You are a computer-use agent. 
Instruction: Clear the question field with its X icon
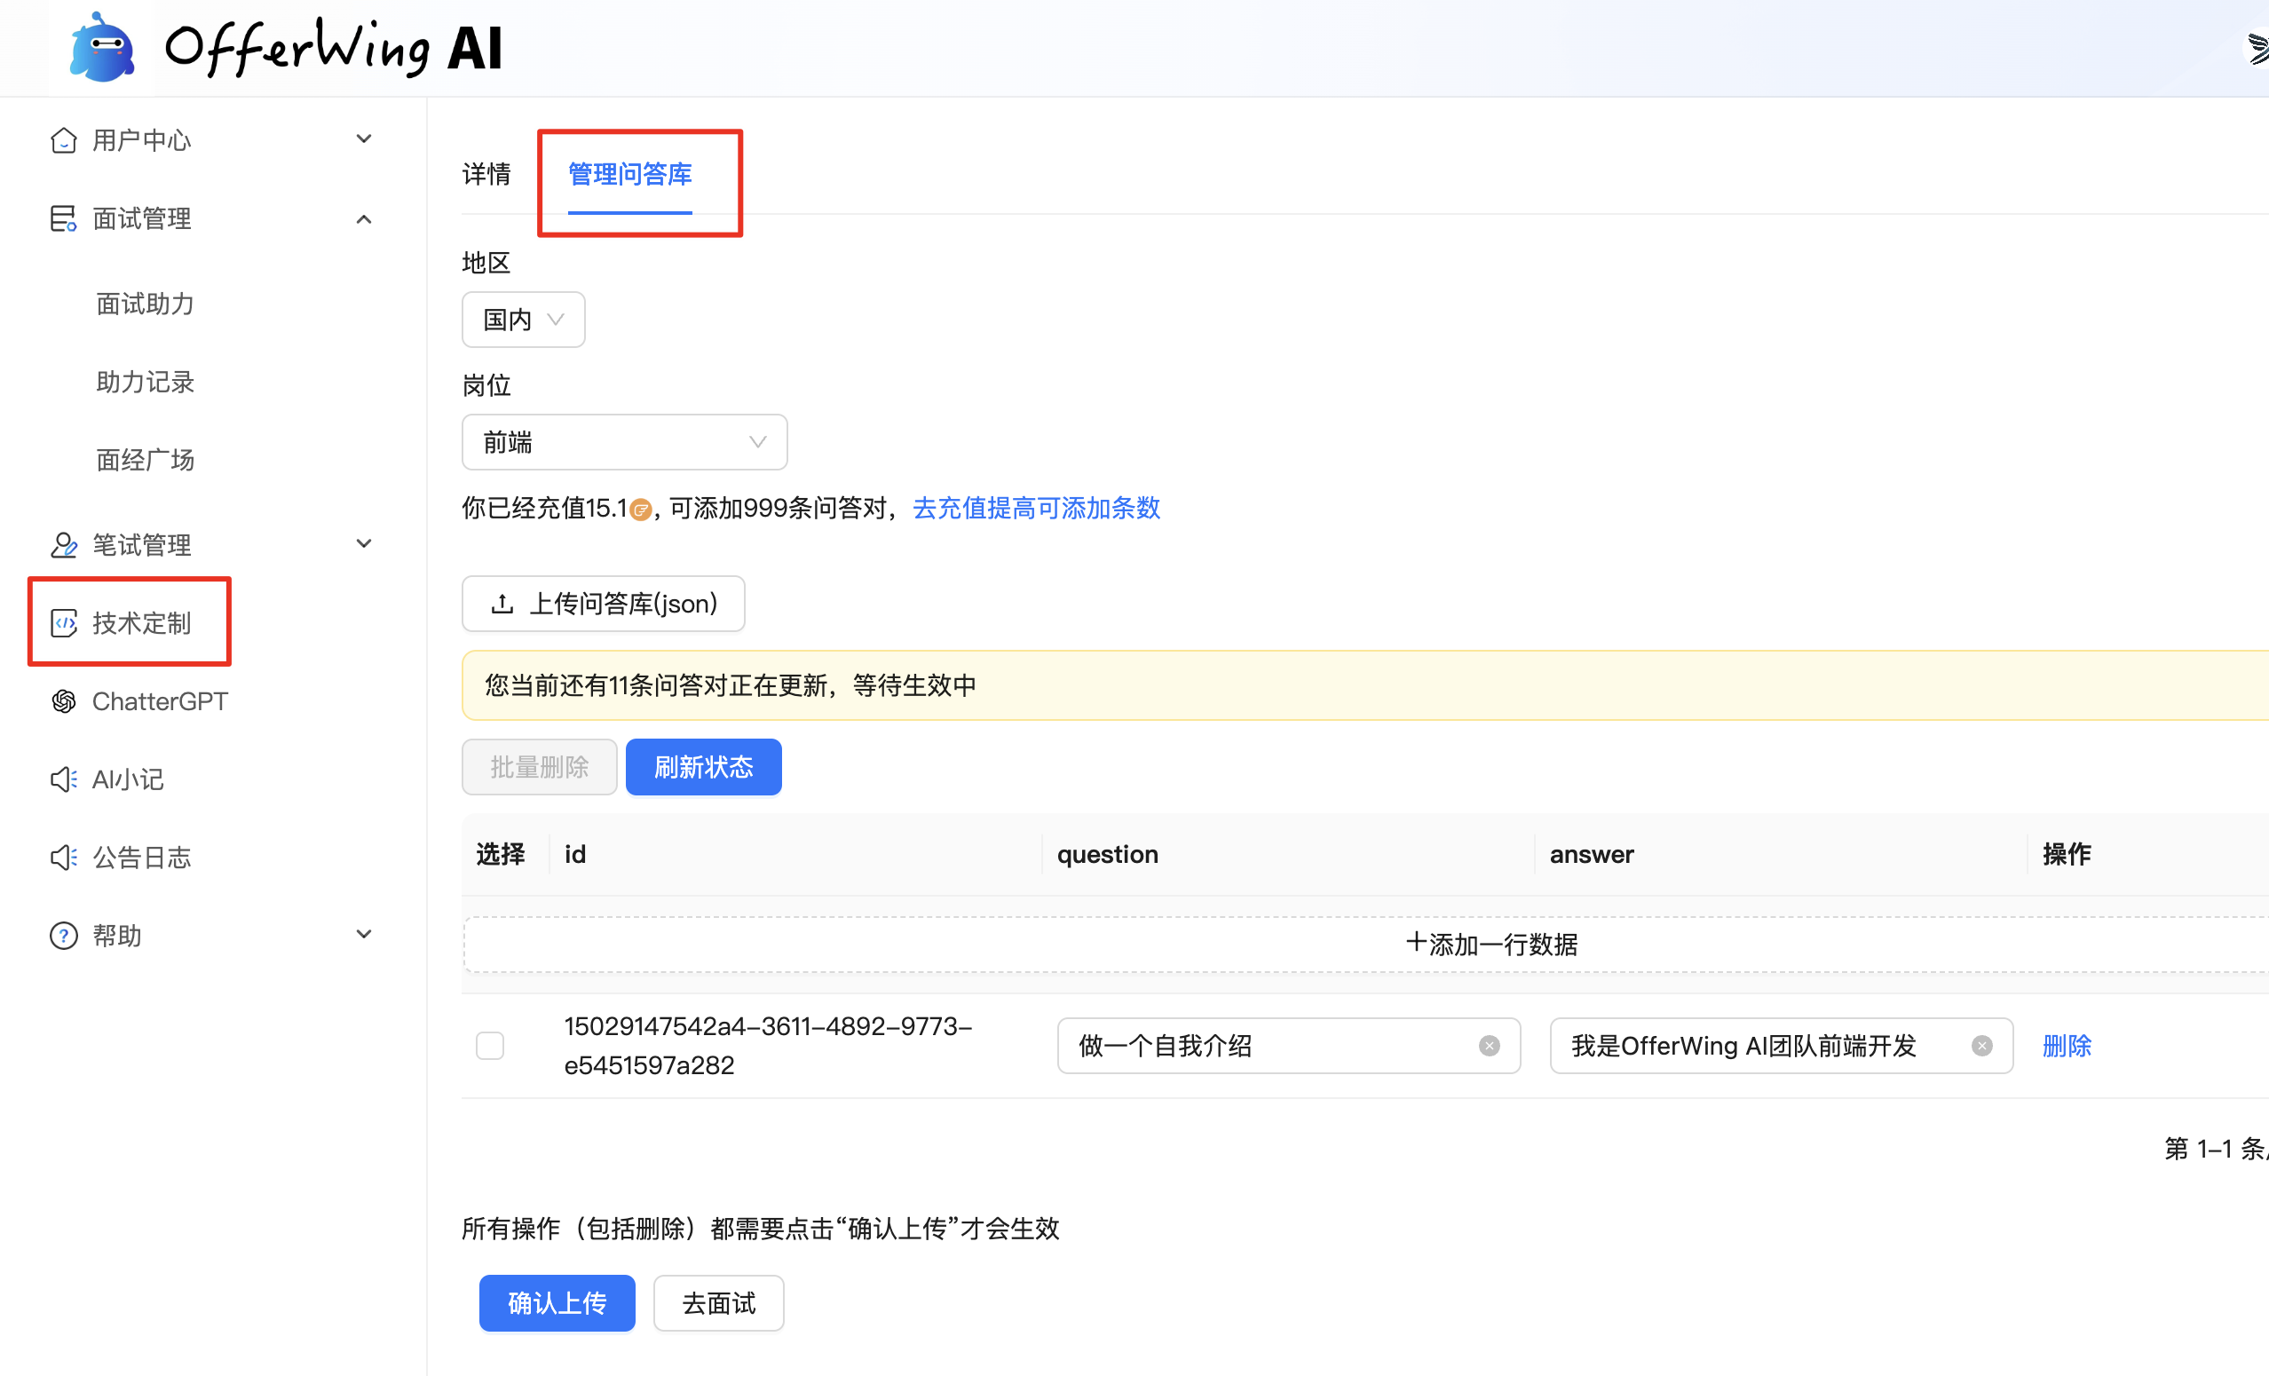[1489, 1046]
